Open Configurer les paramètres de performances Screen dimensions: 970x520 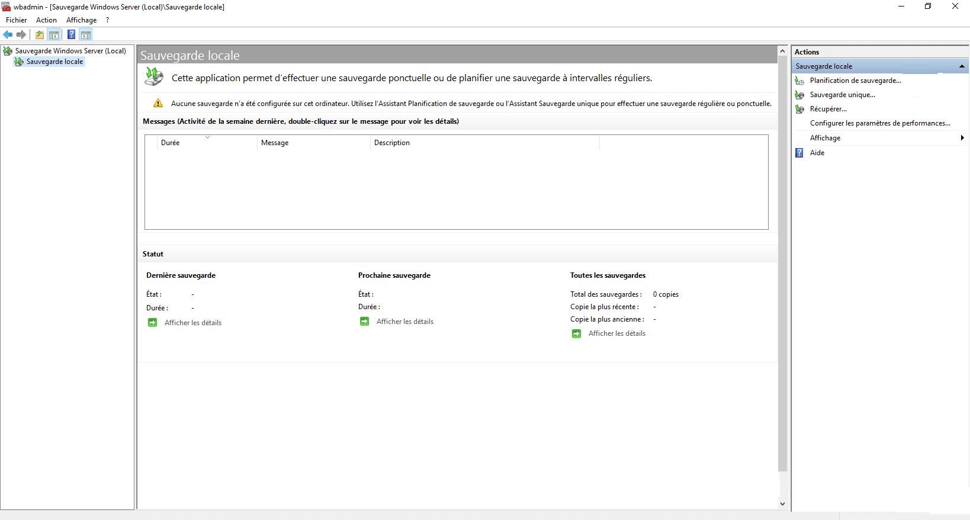(x=880, y=123)
